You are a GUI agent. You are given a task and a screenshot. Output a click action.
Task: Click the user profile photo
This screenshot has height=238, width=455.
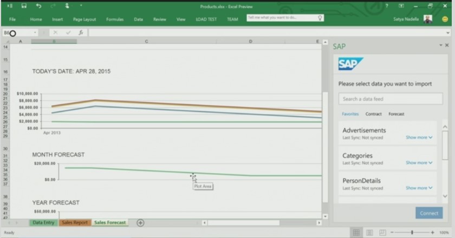[x=428, y=19]
